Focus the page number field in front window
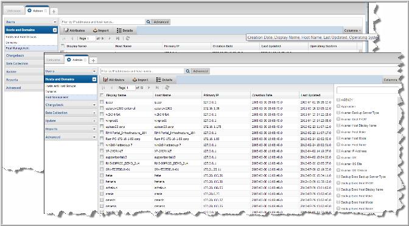Viewport: 409px width, 226px height. click(130, 88)
